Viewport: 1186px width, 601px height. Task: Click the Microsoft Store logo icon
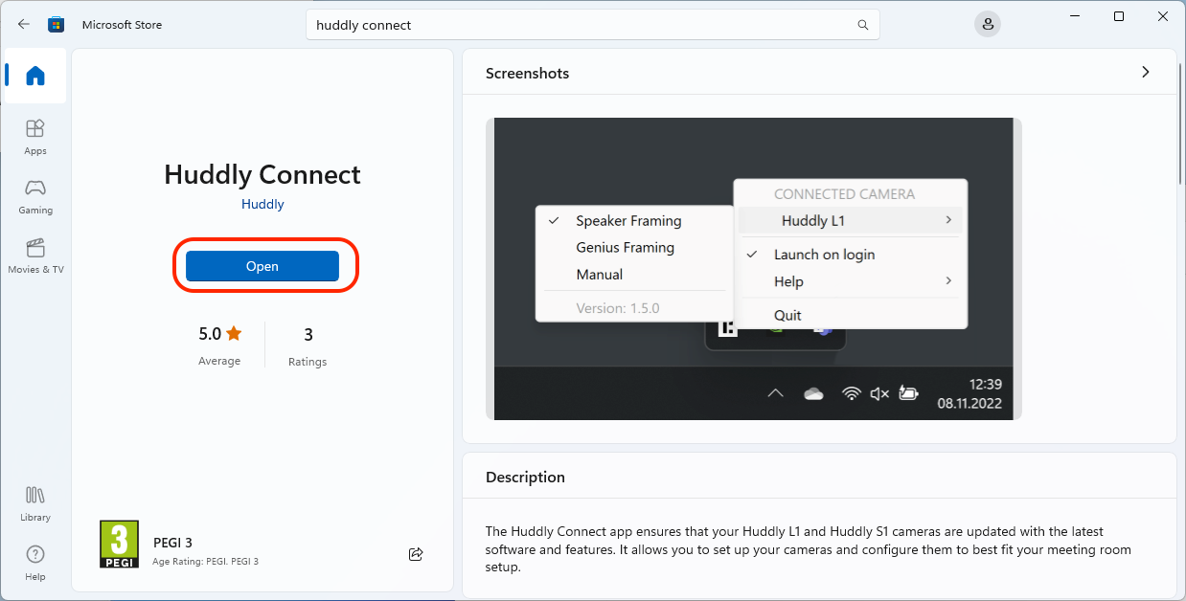(x=57, y=25)
